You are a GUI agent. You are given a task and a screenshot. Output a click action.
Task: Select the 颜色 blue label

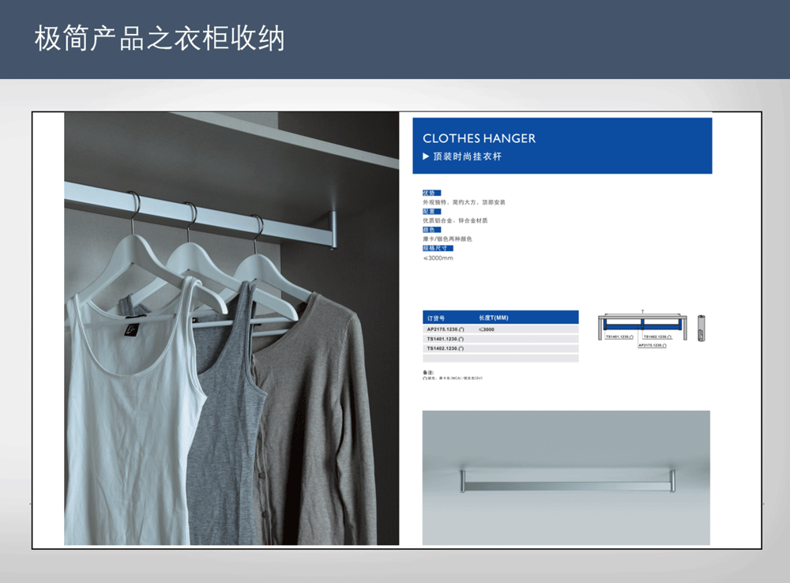(x=431, y=230)
